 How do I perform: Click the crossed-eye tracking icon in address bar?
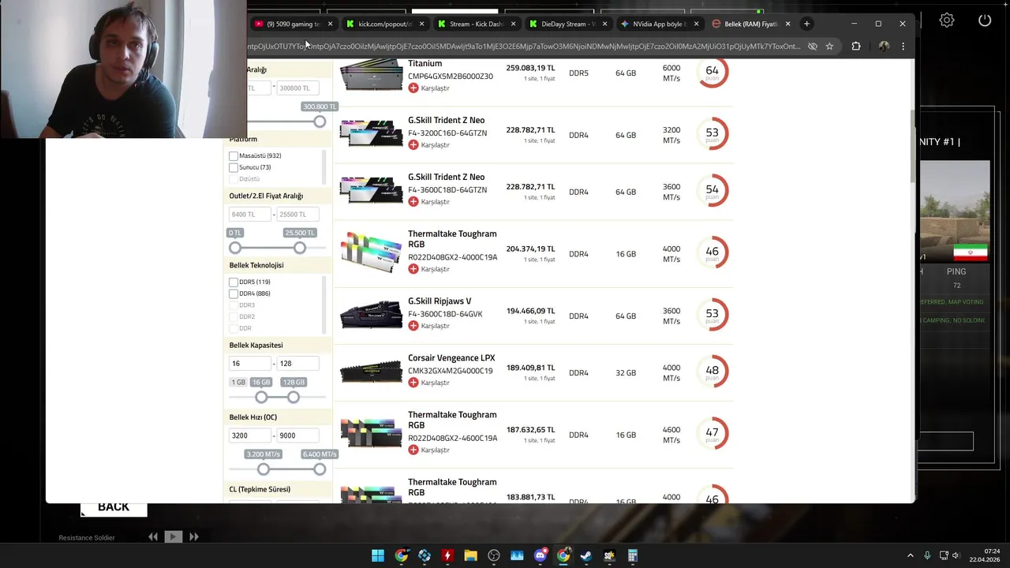812,47
